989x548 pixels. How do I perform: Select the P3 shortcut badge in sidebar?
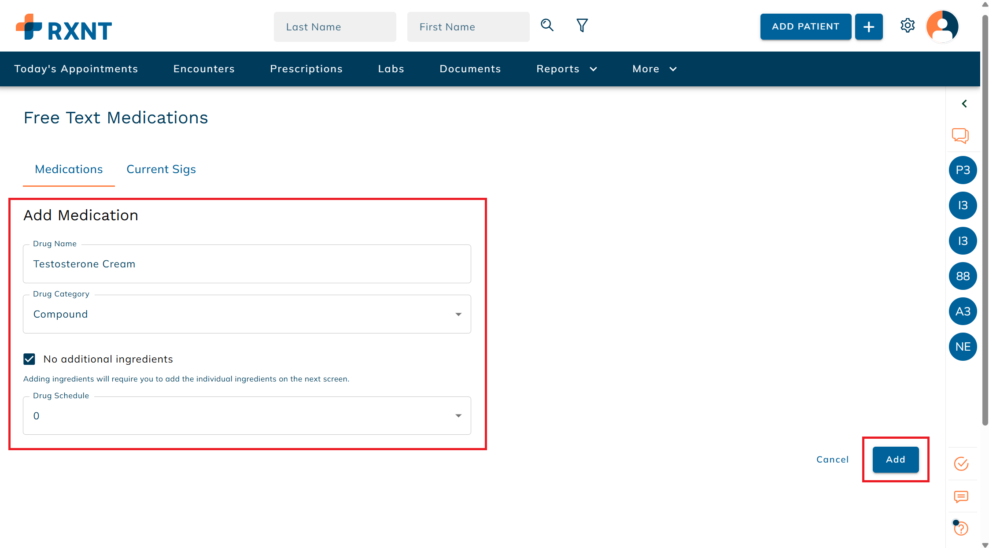pyautogui.click(x=963, y=170)
